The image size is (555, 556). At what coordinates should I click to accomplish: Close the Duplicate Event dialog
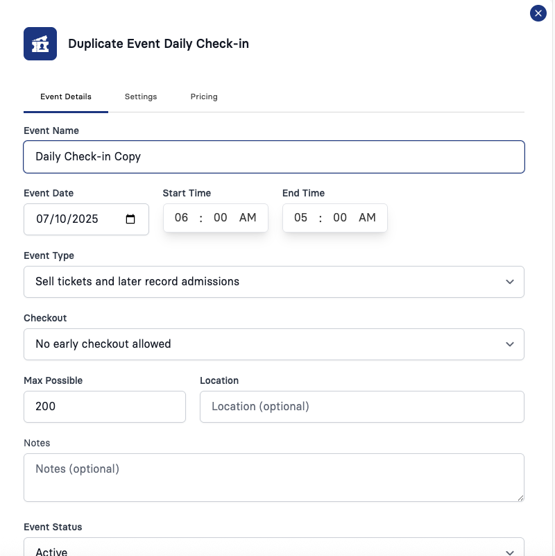pos(538,13)
